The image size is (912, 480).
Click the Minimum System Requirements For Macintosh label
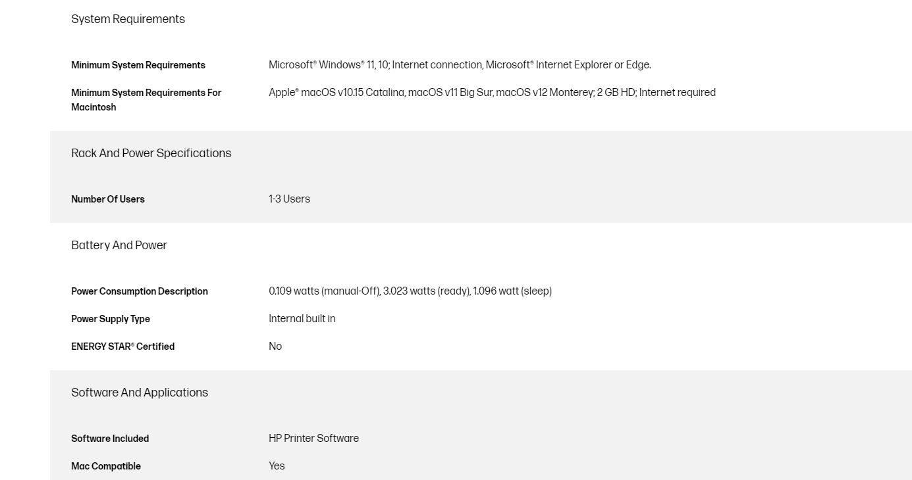[x=146, y=99]
